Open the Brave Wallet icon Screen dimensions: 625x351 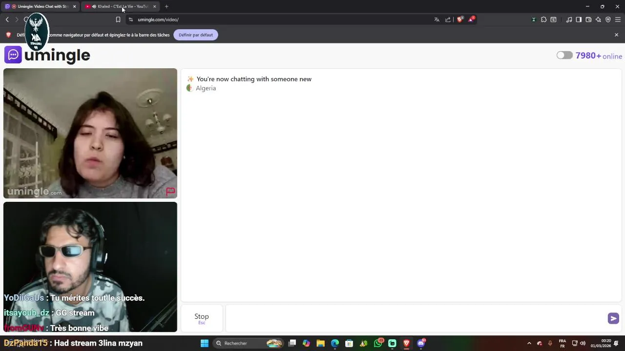pyautogui.click(x=588, y=19)
